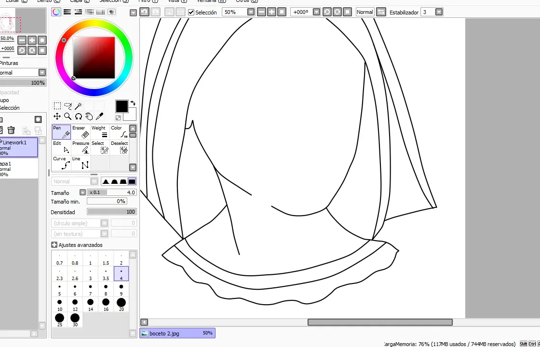Switch to boceto 2.jpg document tab
Screen dimensions: 540x347
pyautogui.click(x=177, y=333)
